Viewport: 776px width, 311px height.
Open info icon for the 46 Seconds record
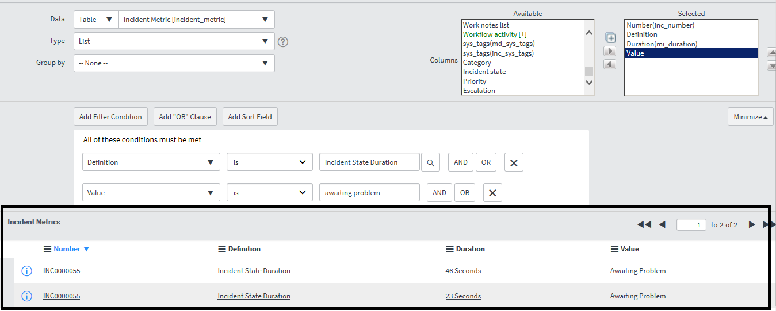26,271
